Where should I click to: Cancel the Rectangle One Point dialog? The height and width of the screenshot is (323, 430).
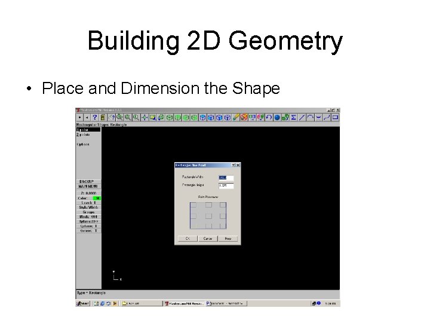pyautogui.click(x=208, y=239)
